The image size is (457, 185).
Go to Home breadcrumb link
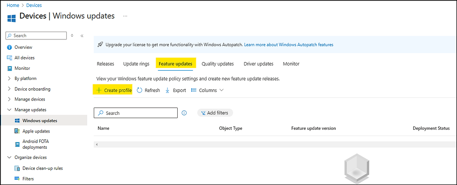pyautogui.click(x=13, y=5)
